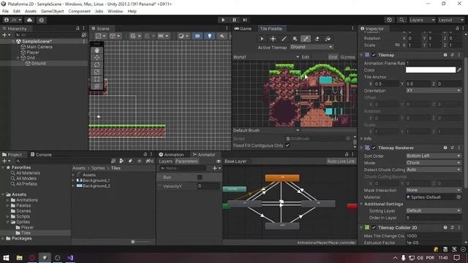This screenshot has height=263, width=468.
Task: Step one frame forward
Action: click(245, 20)
